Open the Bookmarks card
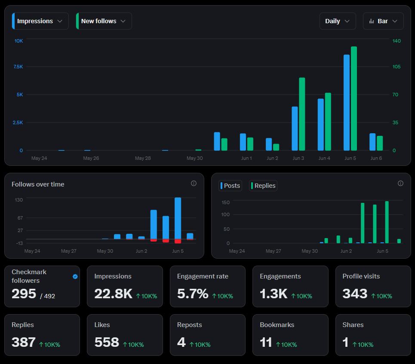 click(x=290, y=335)
